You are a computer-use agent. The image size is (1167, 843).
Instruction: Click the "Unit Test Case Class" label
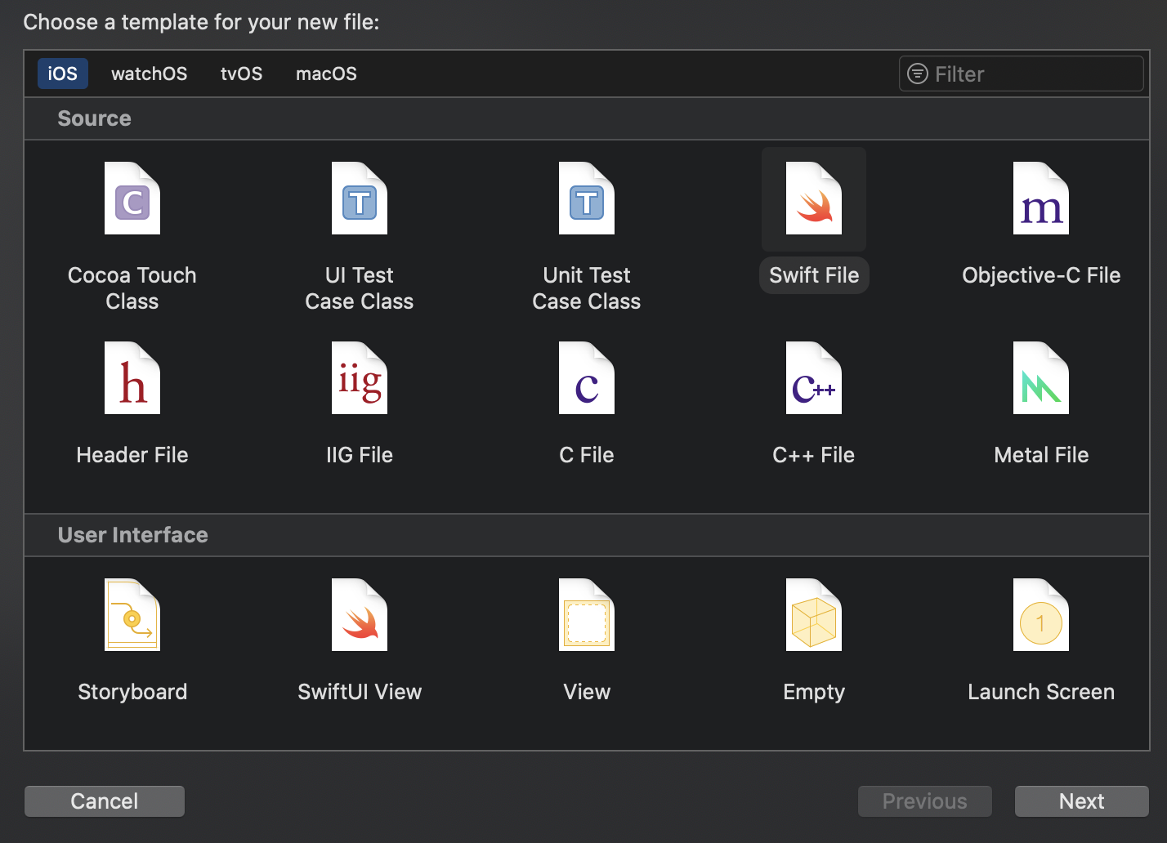[587, 288]
